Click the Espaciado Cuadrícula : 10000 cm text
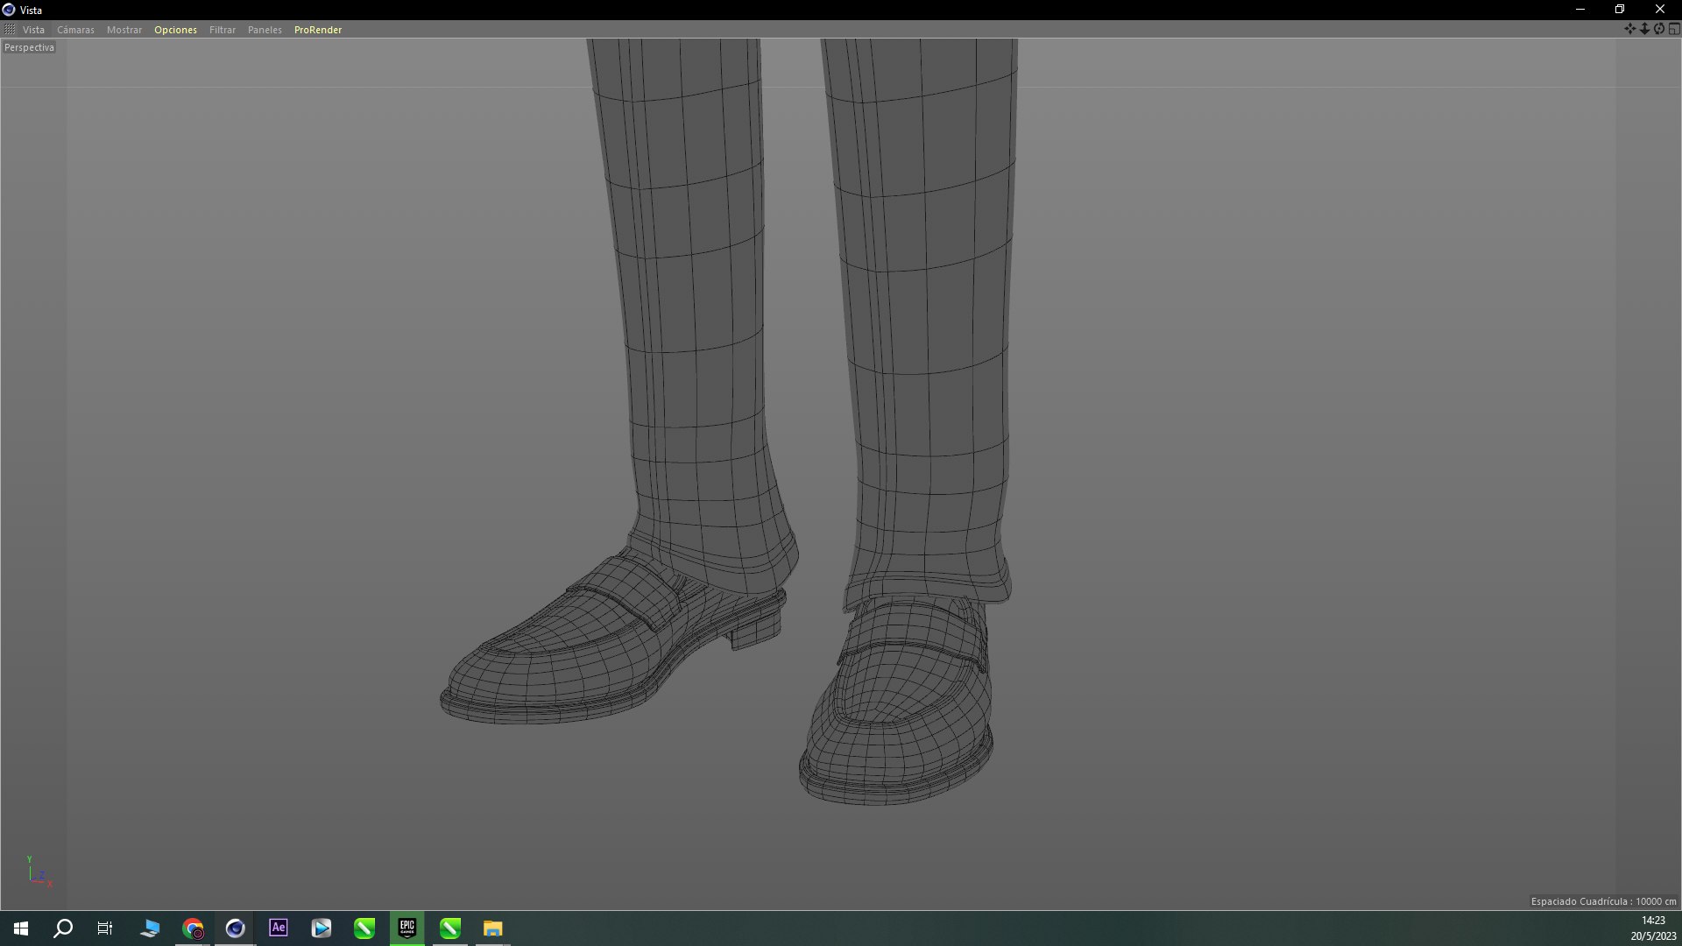 point(1603,901)
